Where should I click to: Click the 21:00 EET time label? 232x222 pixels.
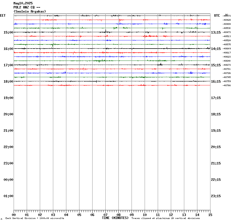coord(8,131)
